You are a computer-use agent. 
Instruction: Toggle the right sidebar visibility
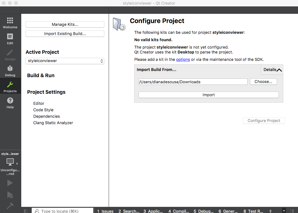pos(292,211)
